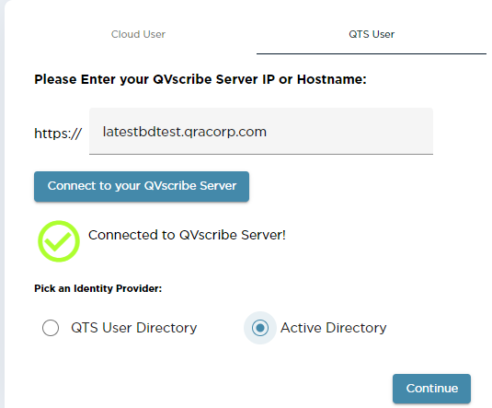
Task: Click the green connected checkmark icon
Action: pos(59,241)
